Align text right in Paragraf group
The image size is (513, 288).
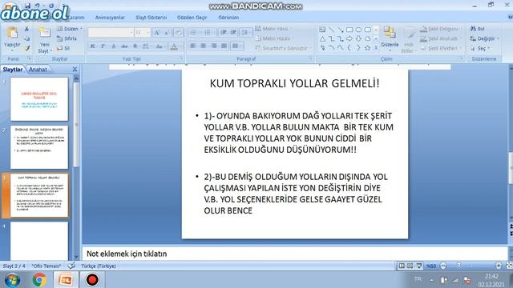[x=214, y=46]
